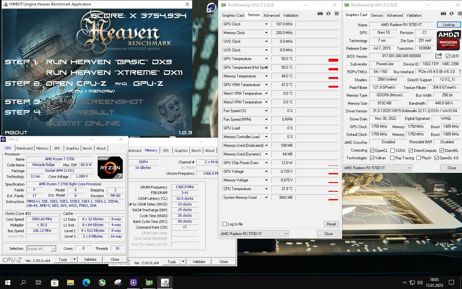This screenshot has height=289, width=462.
Task: Toggle Ray Tracing checkbox
Action: pyautogui.click(x=392, y=158)
